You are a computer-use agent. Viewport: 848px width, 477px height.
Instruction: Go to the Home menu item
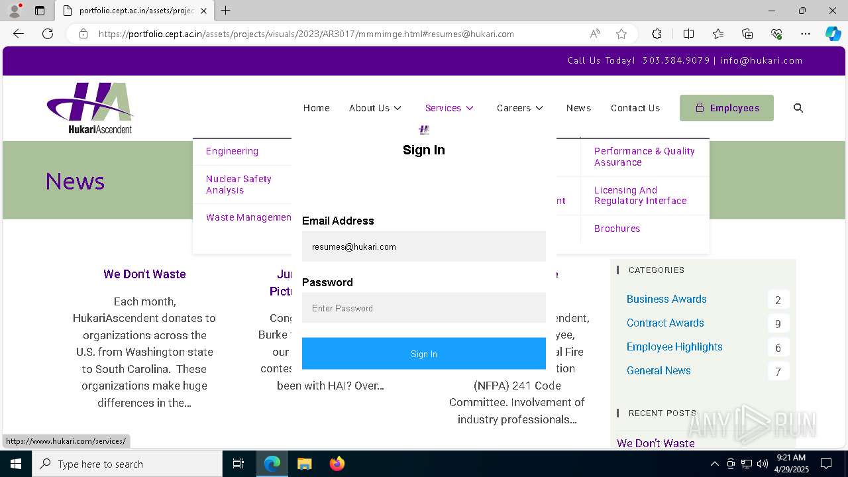click(316, 108)
